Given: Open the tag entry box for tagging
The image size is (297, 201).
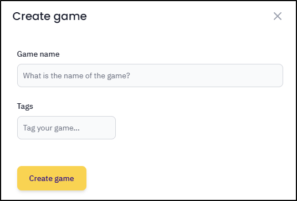Looking at the screenshot, I should (x=66, y=128).
